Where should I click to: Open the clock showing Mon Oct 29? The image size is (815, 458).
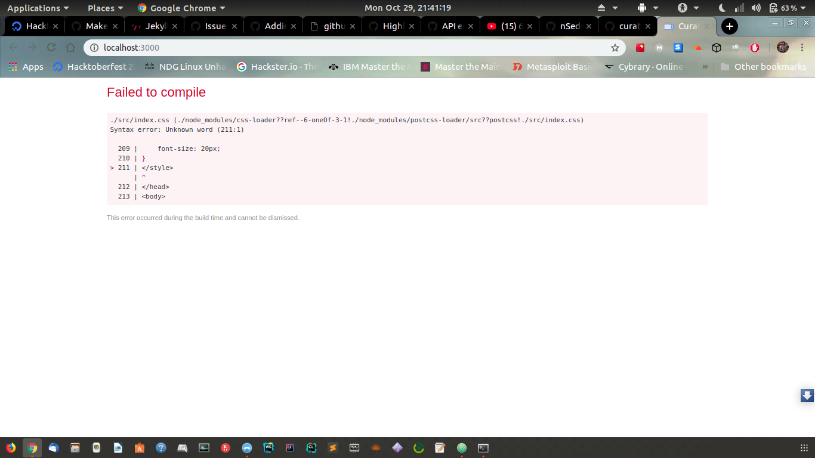[407, 8]
